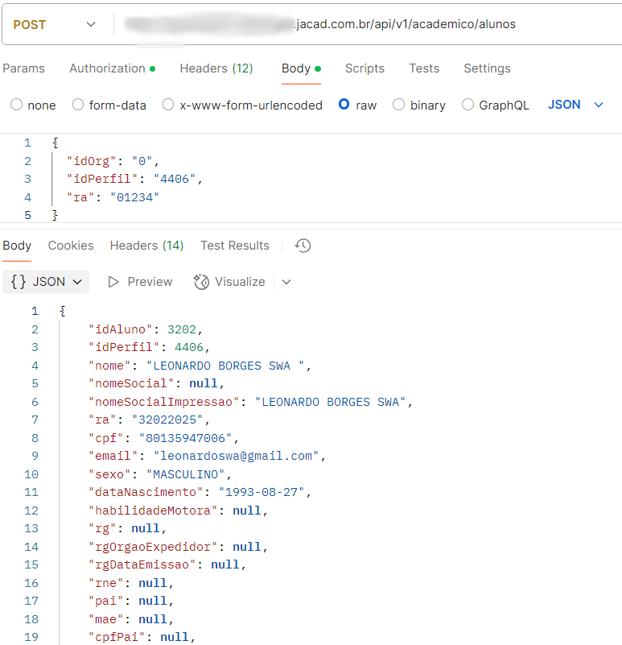
Task: Open the Tests tab
Action: pos(424,68)
